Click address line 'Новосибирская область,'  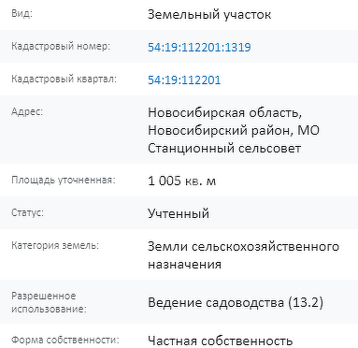224,112
